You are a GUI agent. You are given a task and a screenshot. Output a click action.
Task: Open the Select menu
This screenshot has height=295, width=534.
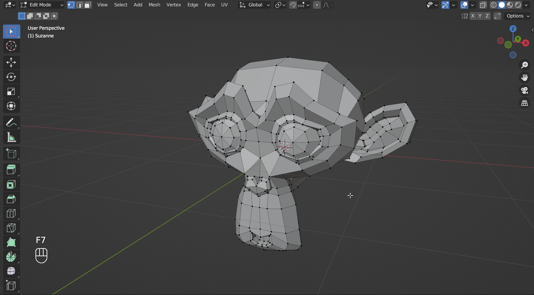click(121, 5)
